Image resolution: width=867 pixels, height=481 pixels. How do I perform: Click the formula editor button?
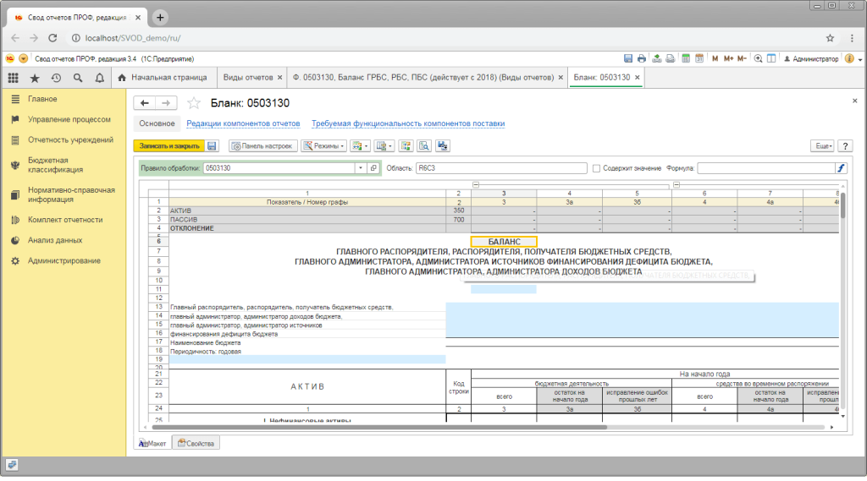click(x=841, y=168)
